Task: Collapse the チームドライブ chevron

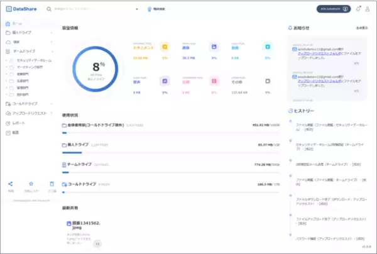Action: tap(52, 51)
